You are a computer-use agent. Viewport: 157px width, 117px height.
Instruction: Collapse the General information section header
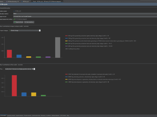click(5, 8)
